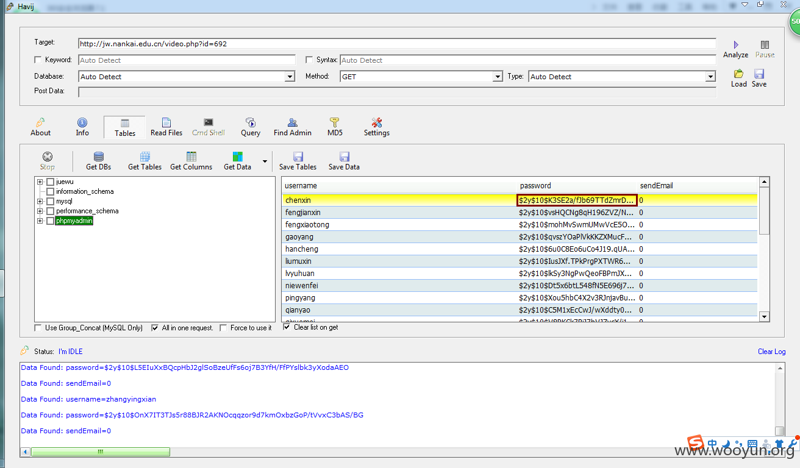800x468 pixels.
Task: Open the MD5 tool
Action: tap(335, 127)
